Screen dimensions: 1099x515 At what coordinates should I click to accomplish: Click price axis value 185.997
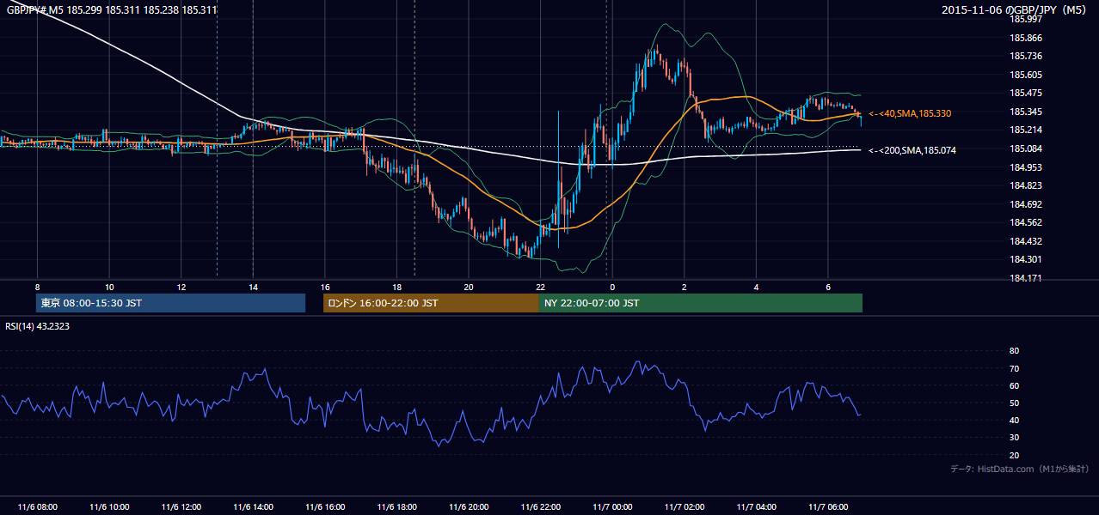pyautogui.click(x=1025, y=19)
